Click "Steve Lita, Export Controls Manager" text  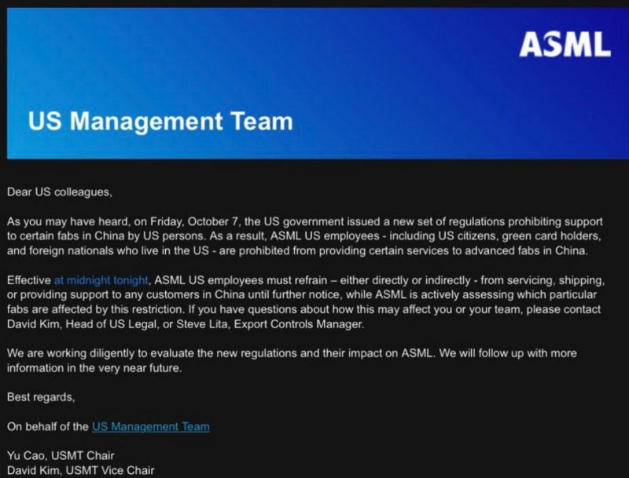[266, 324]
